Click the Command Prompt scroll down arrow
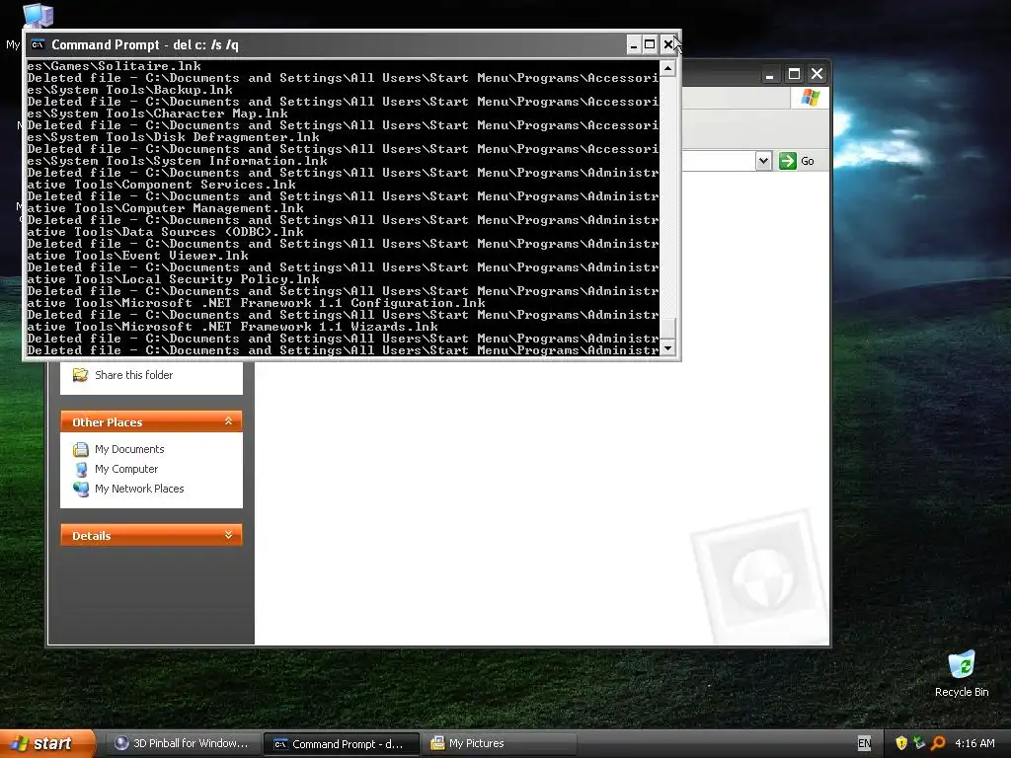The width and height of the screenshot is (1011, 758). point(668,348)
